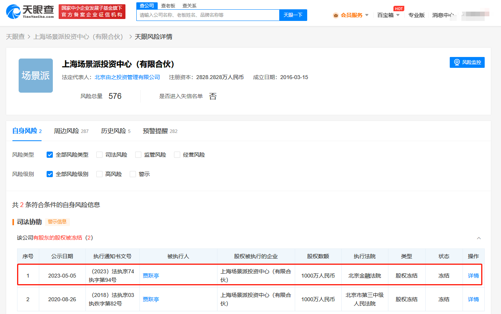This screenshot has width=501, height=314.
Task: Click the court cell 北京金融法院
Action: (x=365, y=276)
